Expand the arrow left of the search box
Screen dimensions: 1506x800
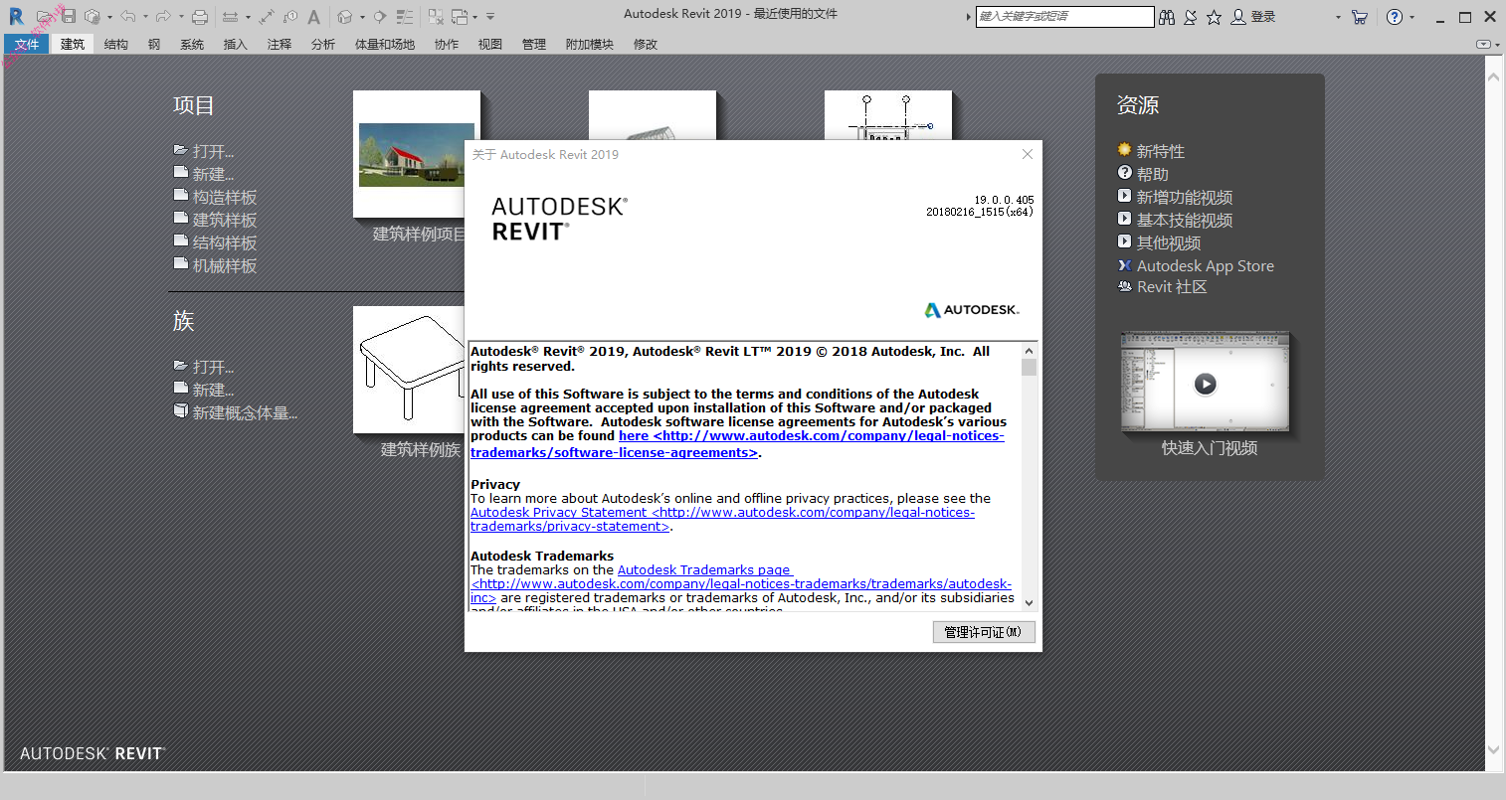click(968, 17)
